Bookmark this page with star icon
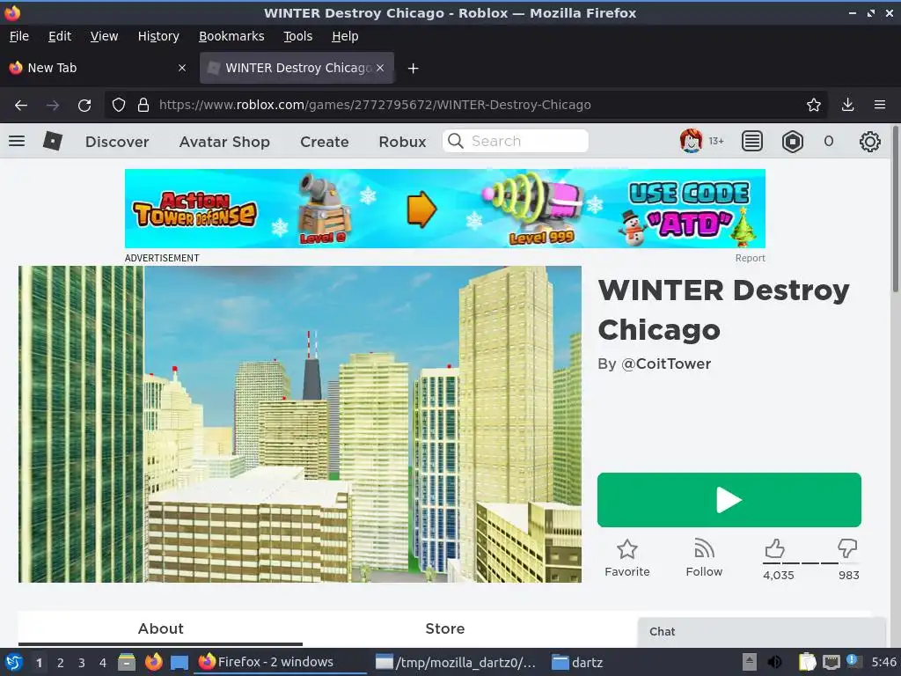 click(x=813, y=105)
